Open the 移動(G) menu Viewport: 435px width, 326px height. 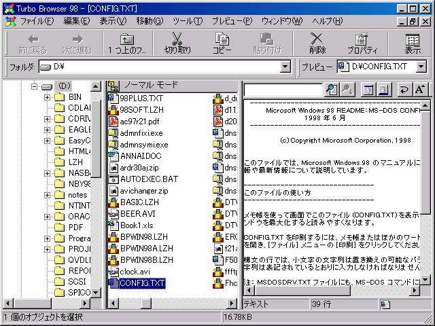pyautogui.click(x=150, y=21)
